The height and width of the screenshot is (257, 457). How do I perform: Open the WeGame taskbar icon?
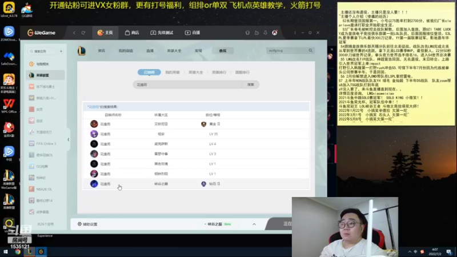coord(41,252)
